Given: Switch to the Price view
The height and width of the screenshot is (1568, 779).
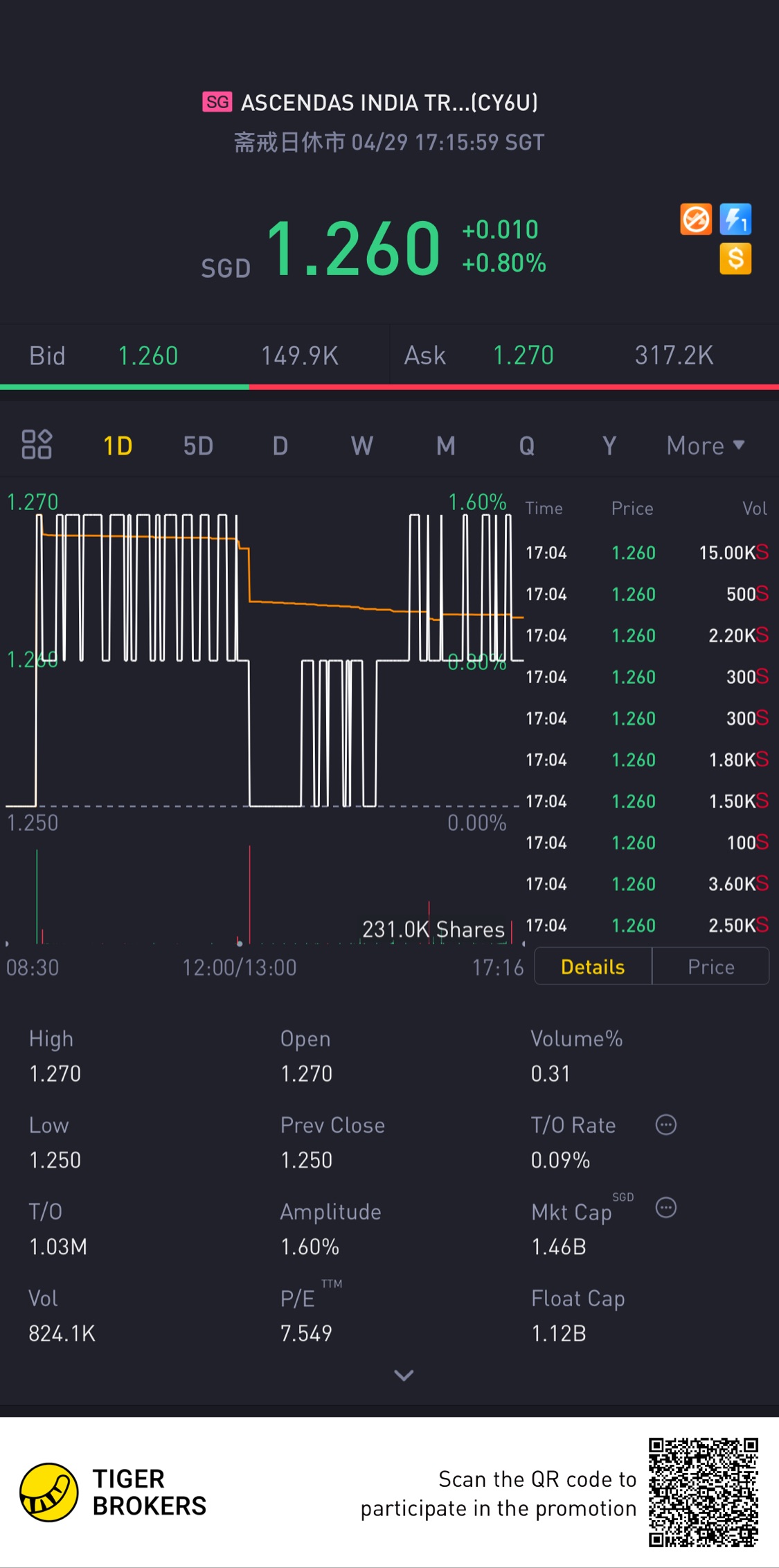Looking at the screenshot, I should [x=710, y=967].
